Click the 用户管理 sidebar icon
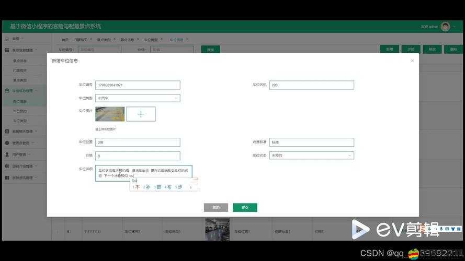The width and height of the screenshot is (465, 261). click(7, 155)
